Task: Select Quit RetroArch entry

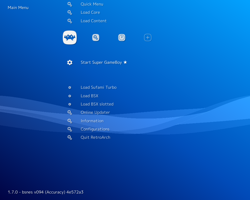Action: click(x=95, y=137)
